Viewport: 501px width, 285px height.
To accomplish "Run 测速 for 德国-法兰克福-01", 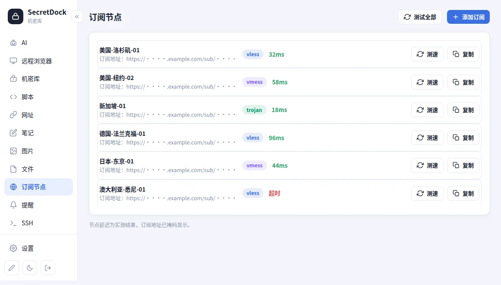I will (427, 138).
